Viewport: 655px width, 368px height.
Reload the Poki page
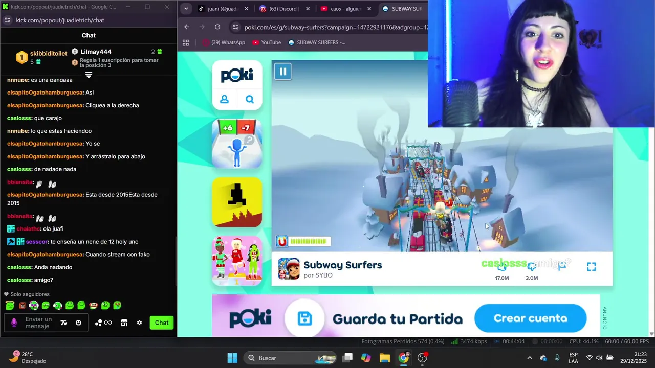217,27
